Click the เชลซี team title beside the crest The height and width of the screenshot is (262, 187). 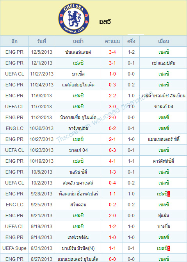click(105, 22)
